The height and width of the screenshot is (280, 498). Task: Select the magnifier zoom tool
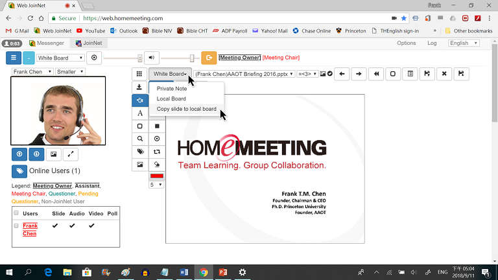click(x=140, y=139)
